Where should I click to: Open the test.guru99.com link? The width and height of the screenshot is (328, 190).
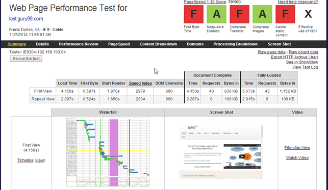[26, 19]
